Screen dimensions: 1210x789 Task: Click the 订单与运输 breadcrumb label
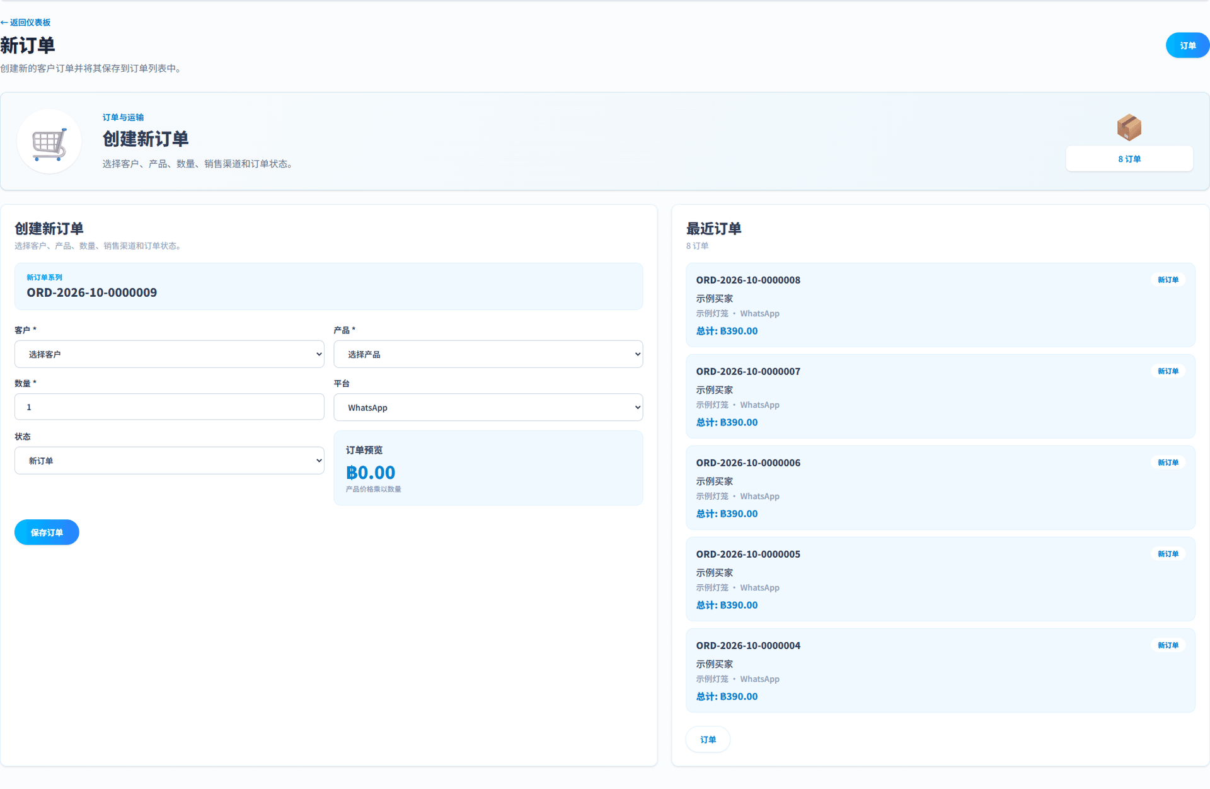123,117
